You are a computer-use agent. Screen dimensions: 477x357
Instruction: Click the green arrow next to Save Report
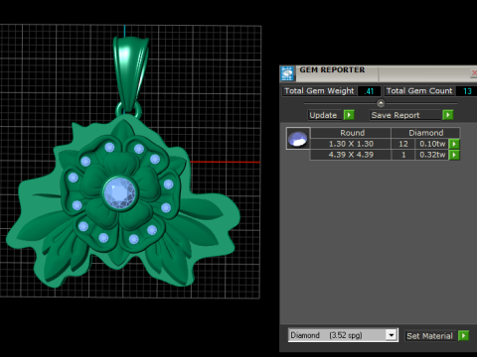(x=448, y=115)
